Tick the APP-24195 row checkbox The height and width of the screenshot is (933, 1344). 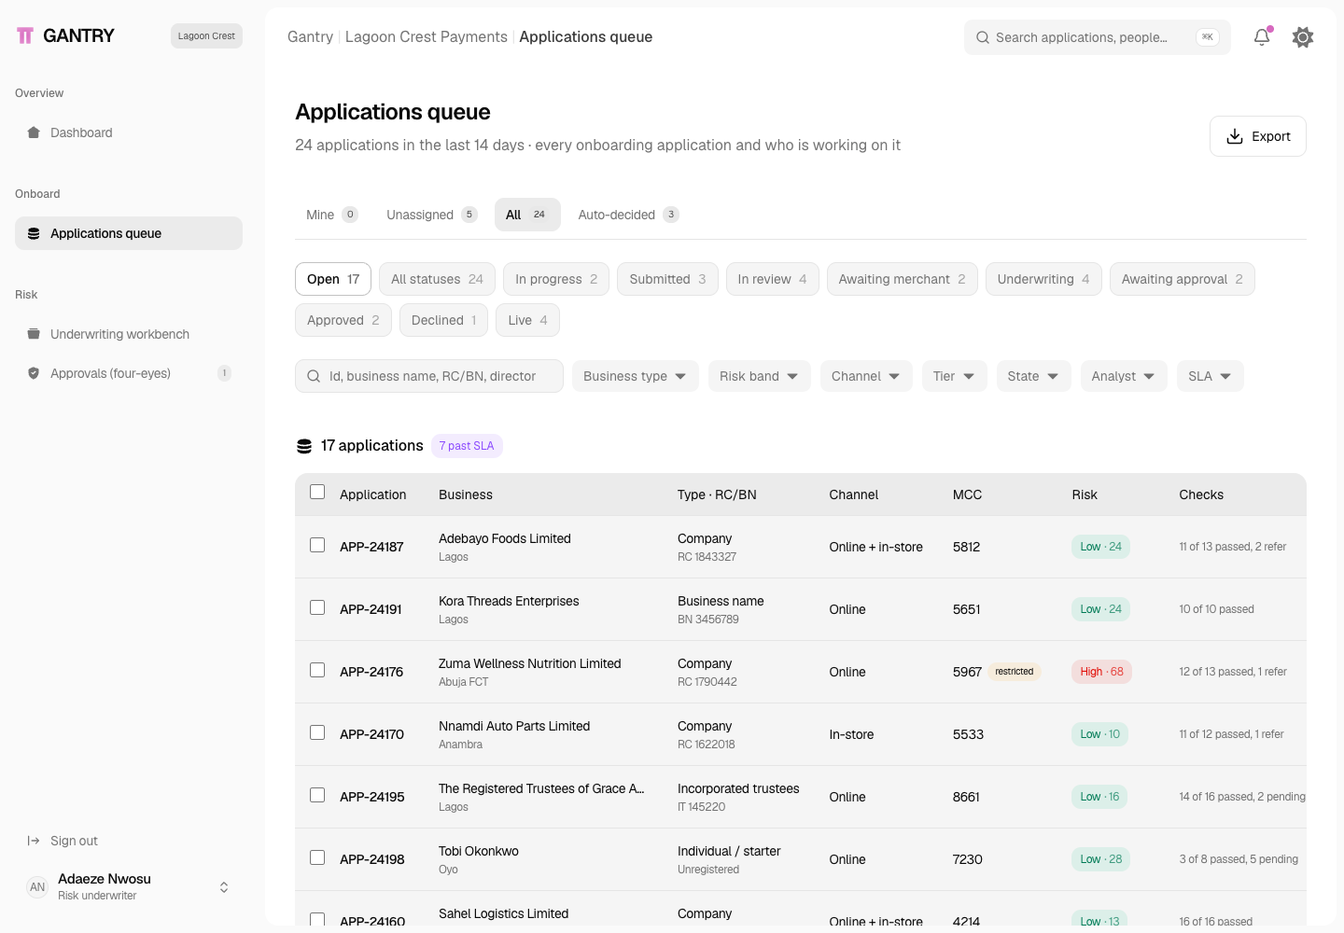pos(317,795)
